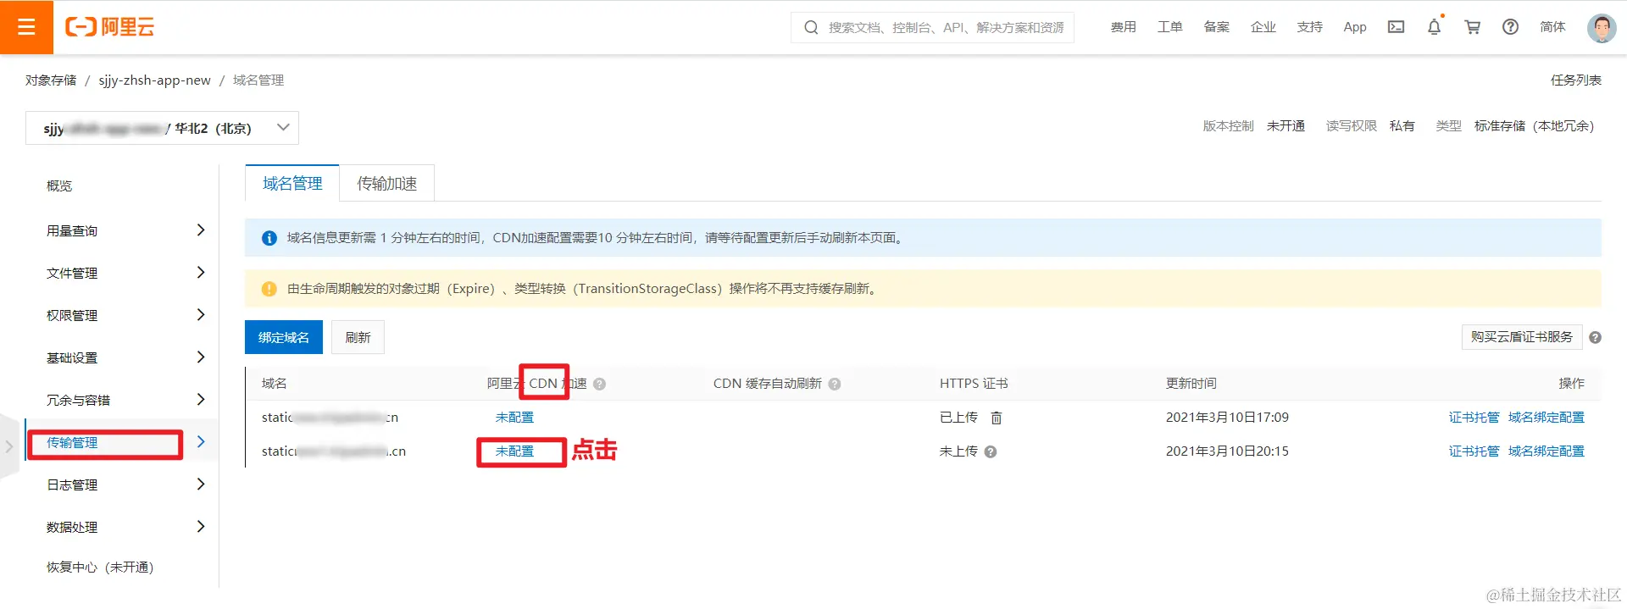Open 备案 in top navigation

[1217, 27]
